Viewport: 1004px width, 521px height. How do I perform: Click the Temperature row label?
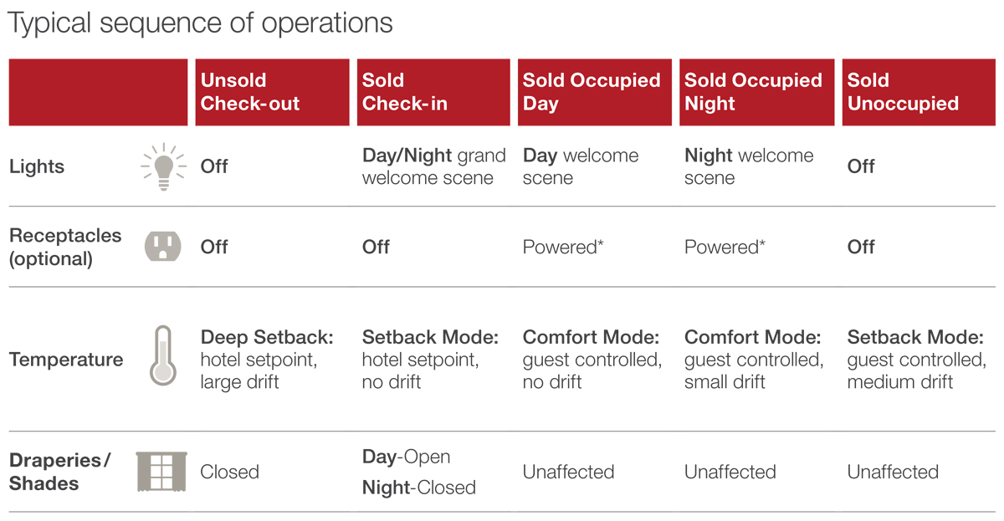(x=66, y=360)
